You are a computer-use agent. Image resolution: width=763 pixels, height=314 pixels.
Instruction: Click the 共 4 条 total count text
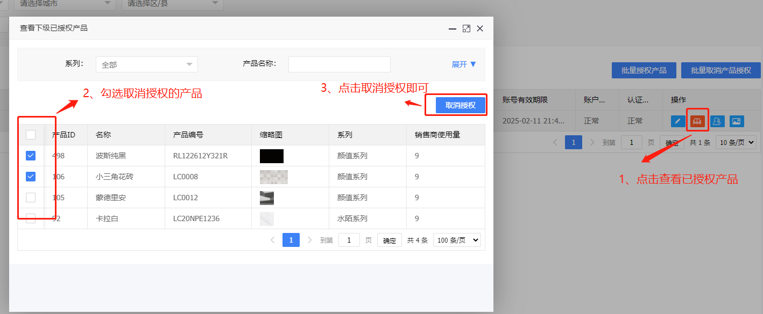tap(418, 240)
